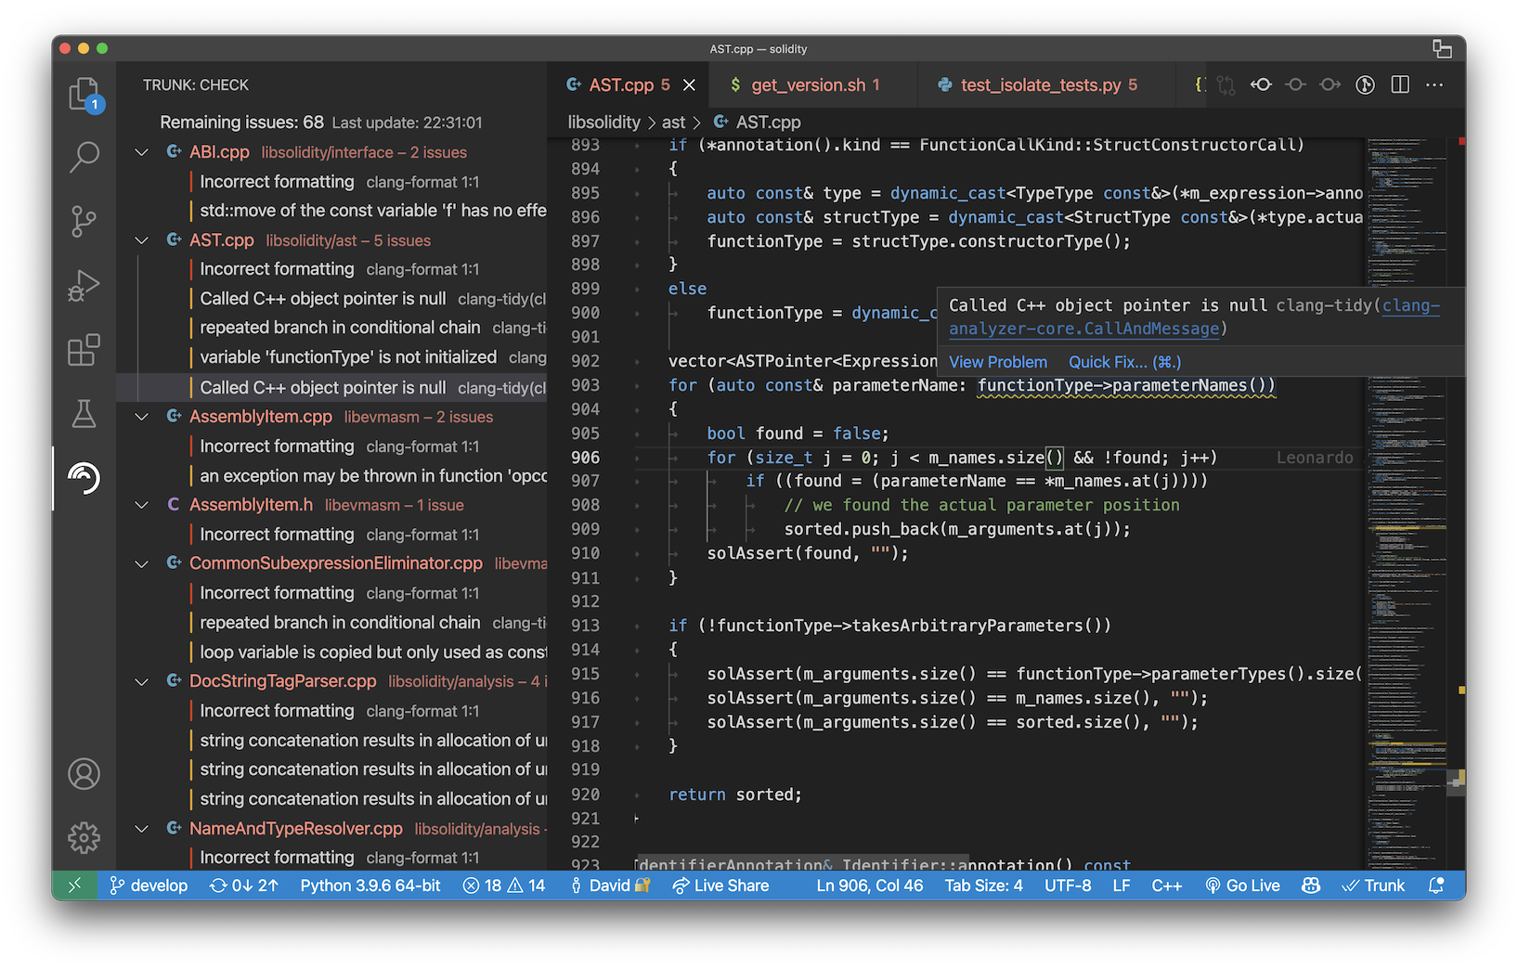Open the Extensions view icon
This screenshot has height=969, width=1518.
pos(84,350)
